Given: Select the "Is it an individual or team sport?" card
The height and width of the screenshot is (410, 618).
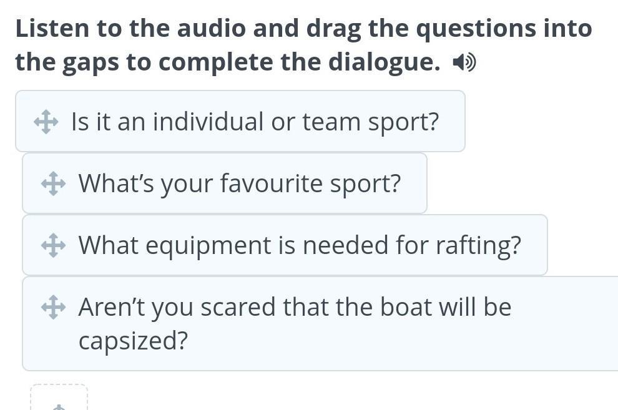Looking at the screenshot, I should (255, 122).
